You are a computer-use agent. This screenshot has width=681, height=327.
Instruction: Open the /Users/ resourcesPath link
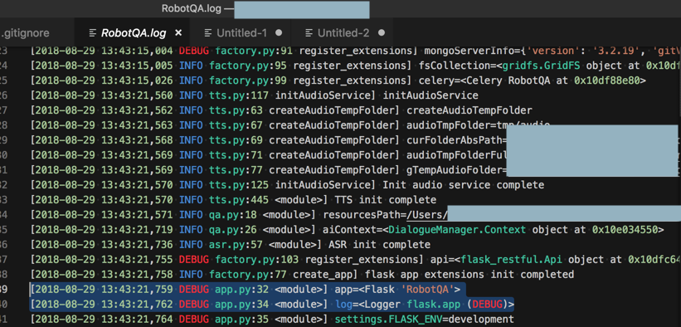click(x=426, y=215)
